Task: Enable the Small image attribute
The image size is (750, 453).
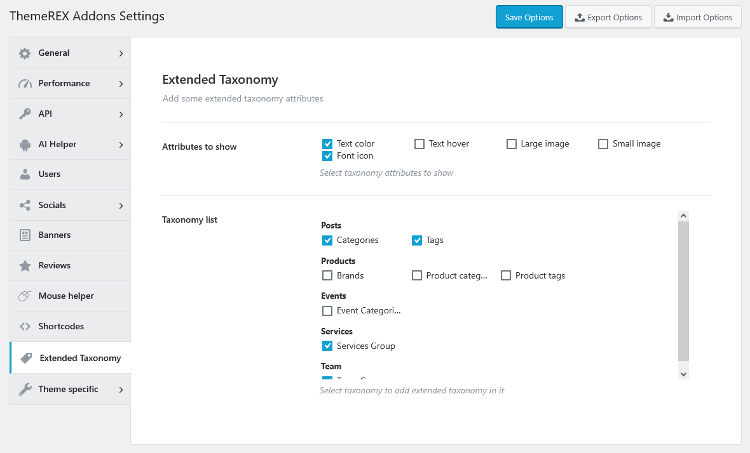Action: (603, 143)
